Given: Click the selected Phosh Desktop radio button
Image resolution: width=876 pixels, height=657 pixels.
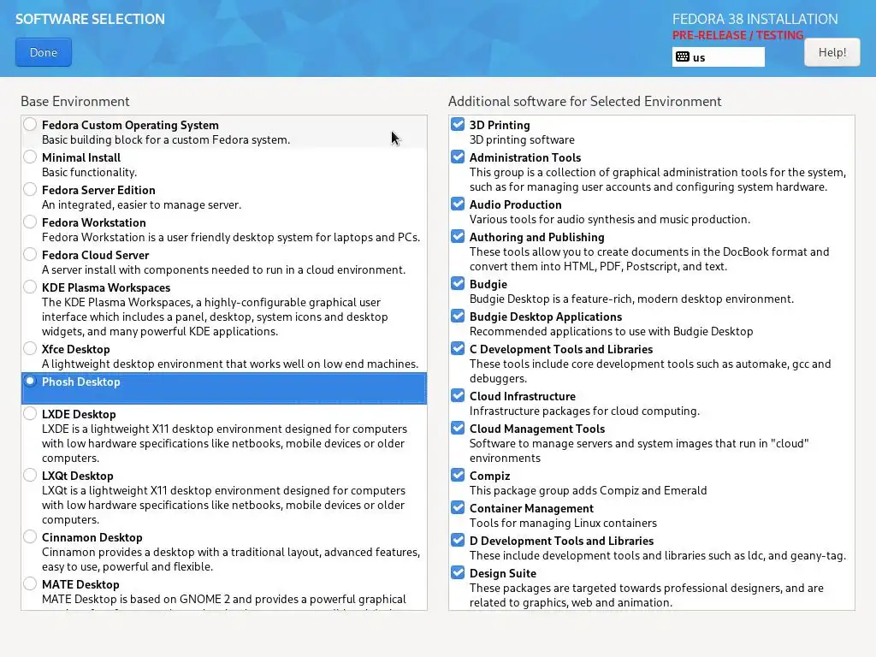Looking at the screenshot, I should point(30,381).
